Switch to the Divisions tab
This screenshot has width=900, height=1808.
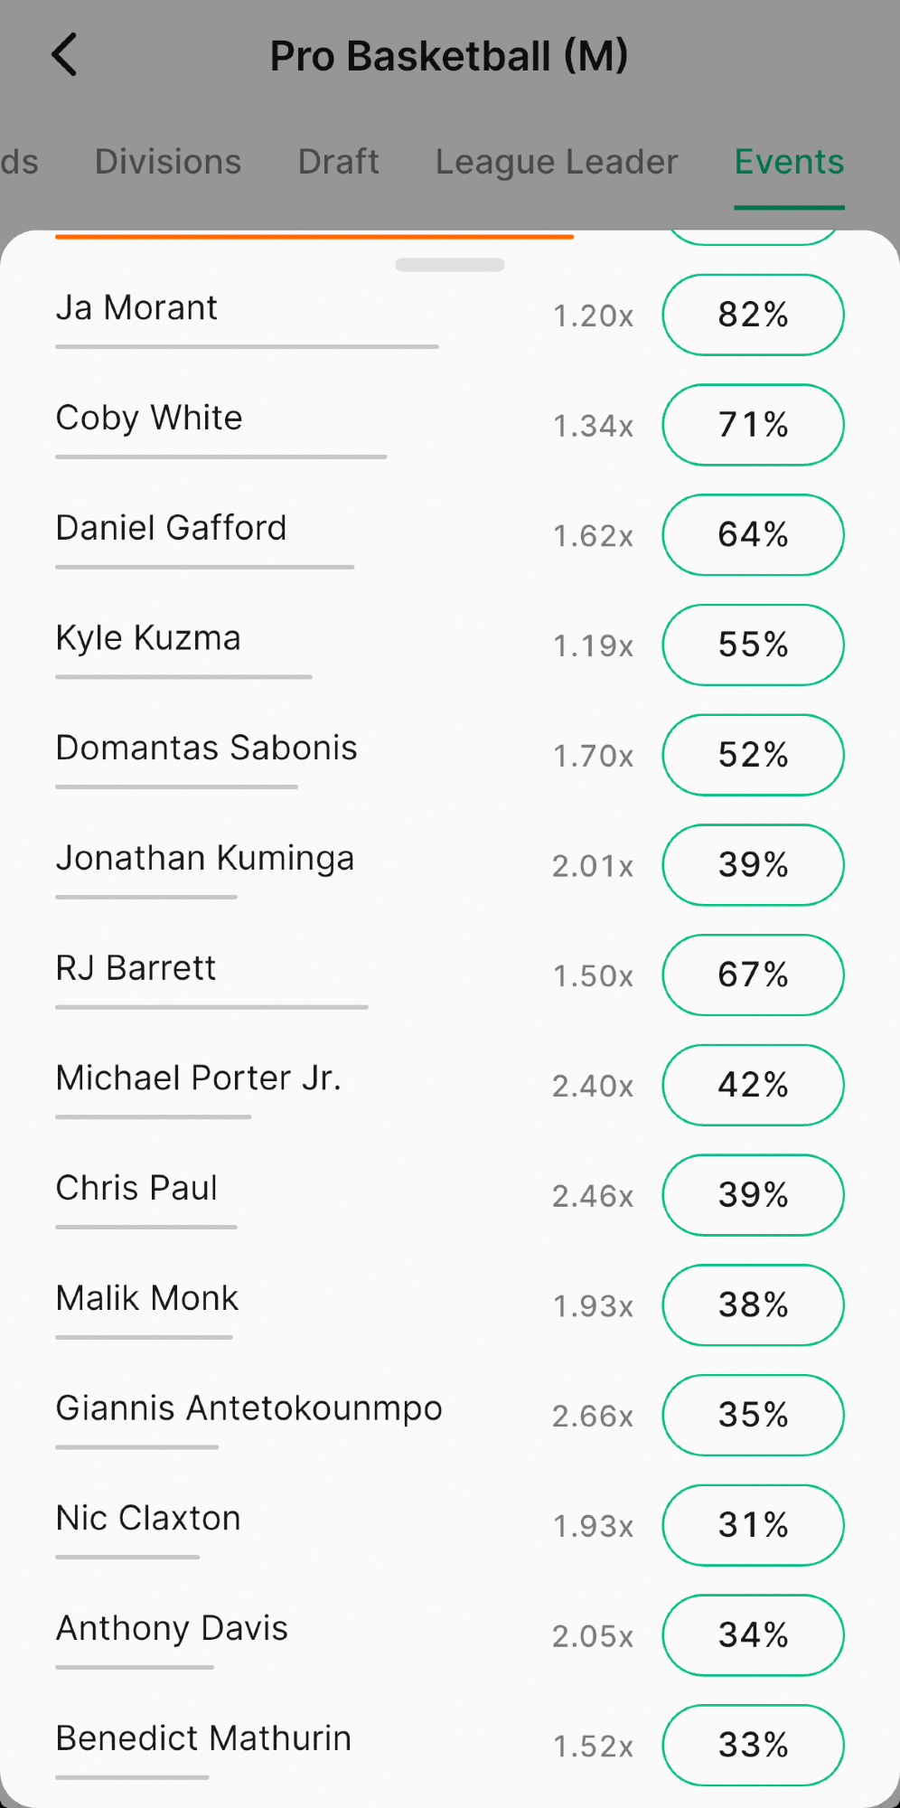tap(168, 162)
